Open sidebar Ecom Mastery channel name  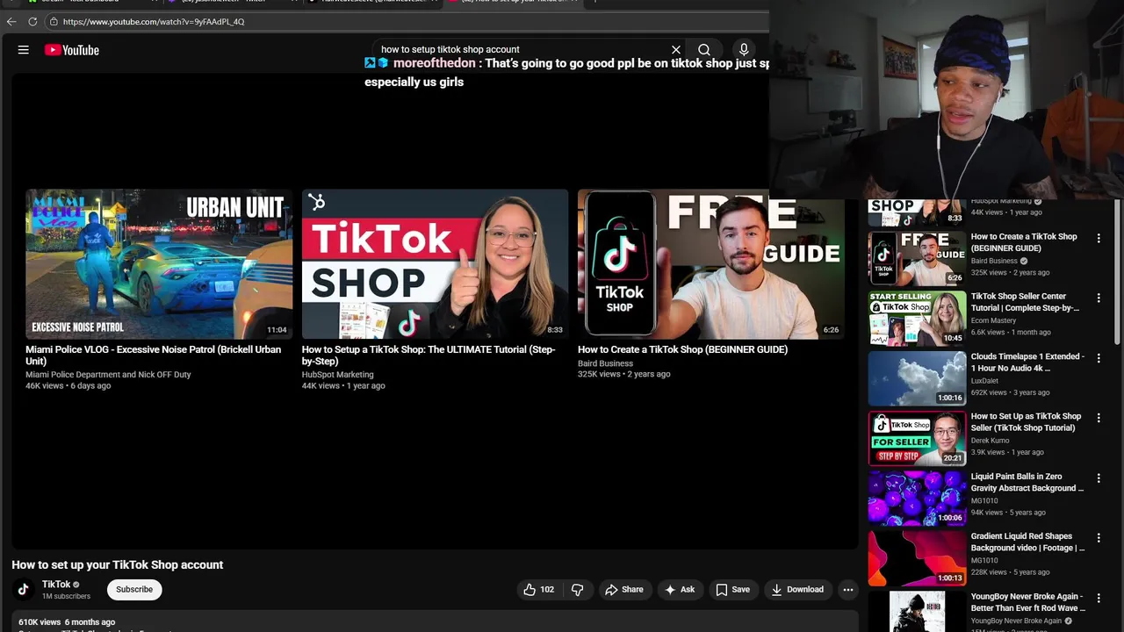[993, 320]
